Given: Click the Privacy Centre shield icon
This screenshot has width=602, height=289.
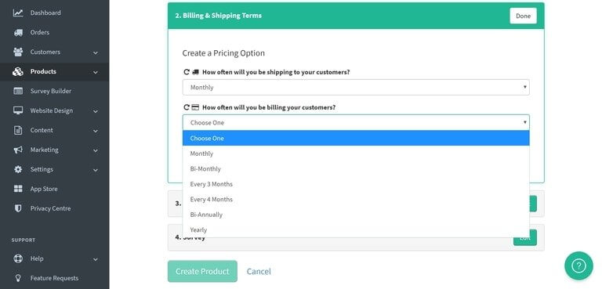Looking at the screenshot, I should (18, 208).
